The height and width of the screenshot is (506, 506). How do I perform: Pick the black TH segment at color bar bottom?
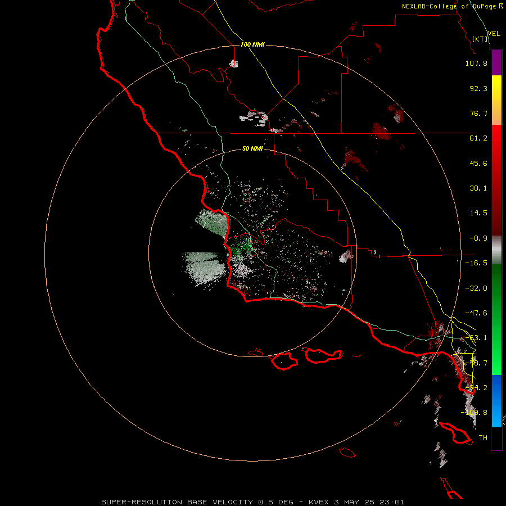[x=496, y=439]
